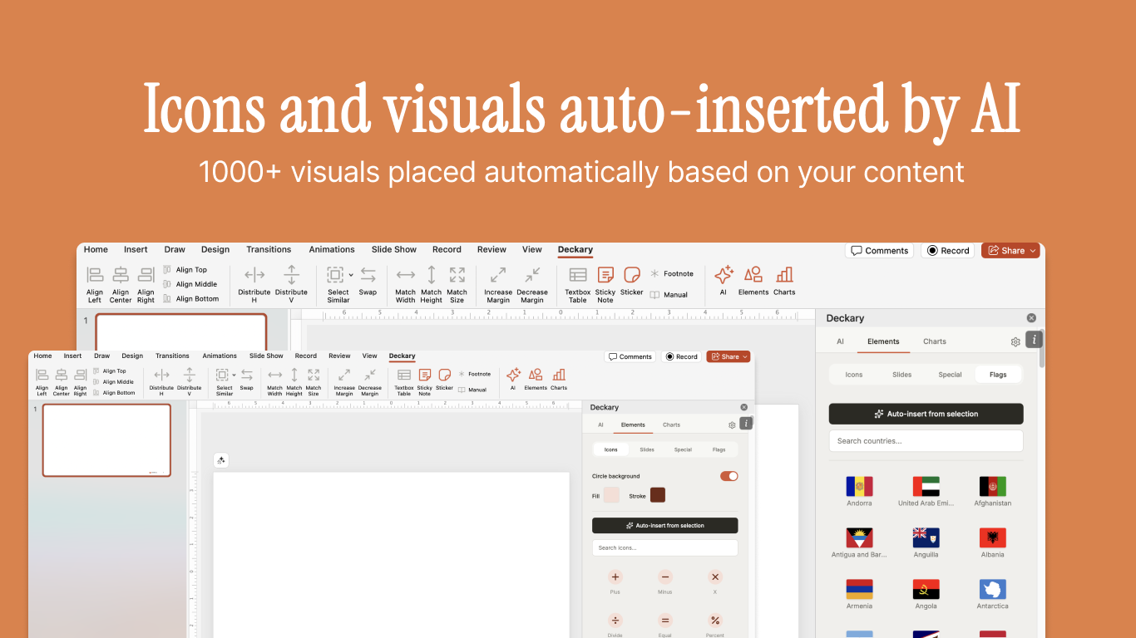Expand the Select Similar options chevron
The height and width of the screenshot is (638, 1136).
point(349,274)
